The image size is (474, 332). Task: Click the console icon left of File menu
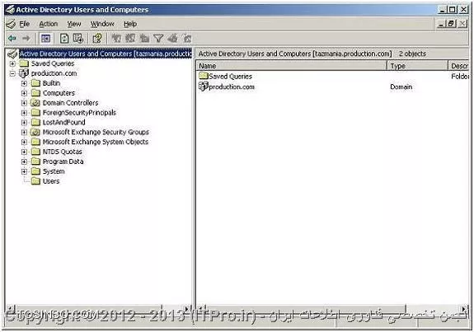click(x=11, y=24)
